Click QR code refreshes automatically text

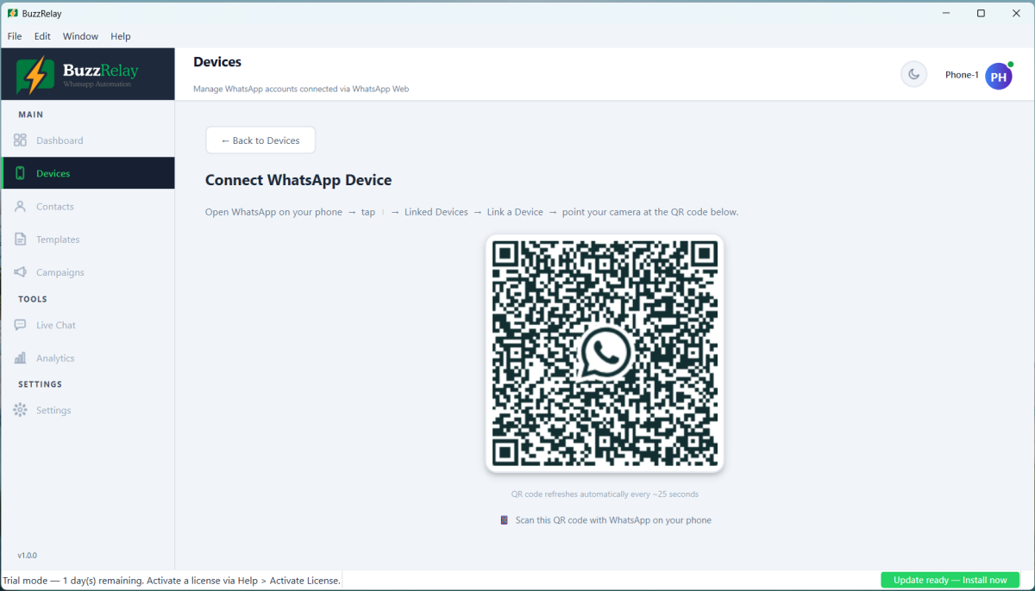click(x=605, y=495)
